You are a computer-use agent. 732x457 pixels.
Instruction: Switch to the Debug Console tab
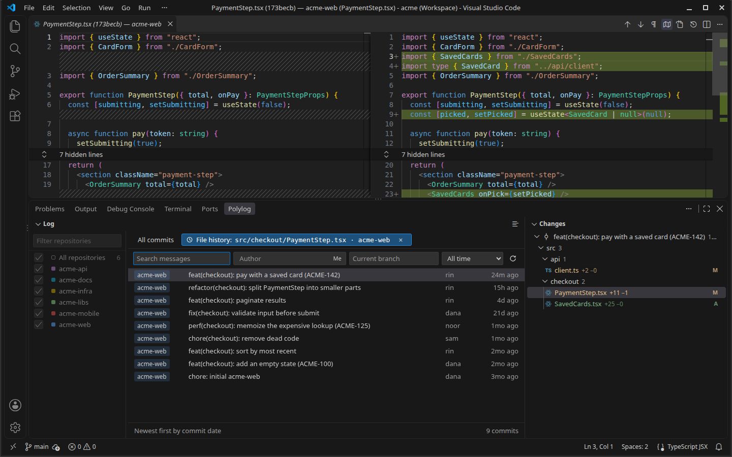(131, 209)
